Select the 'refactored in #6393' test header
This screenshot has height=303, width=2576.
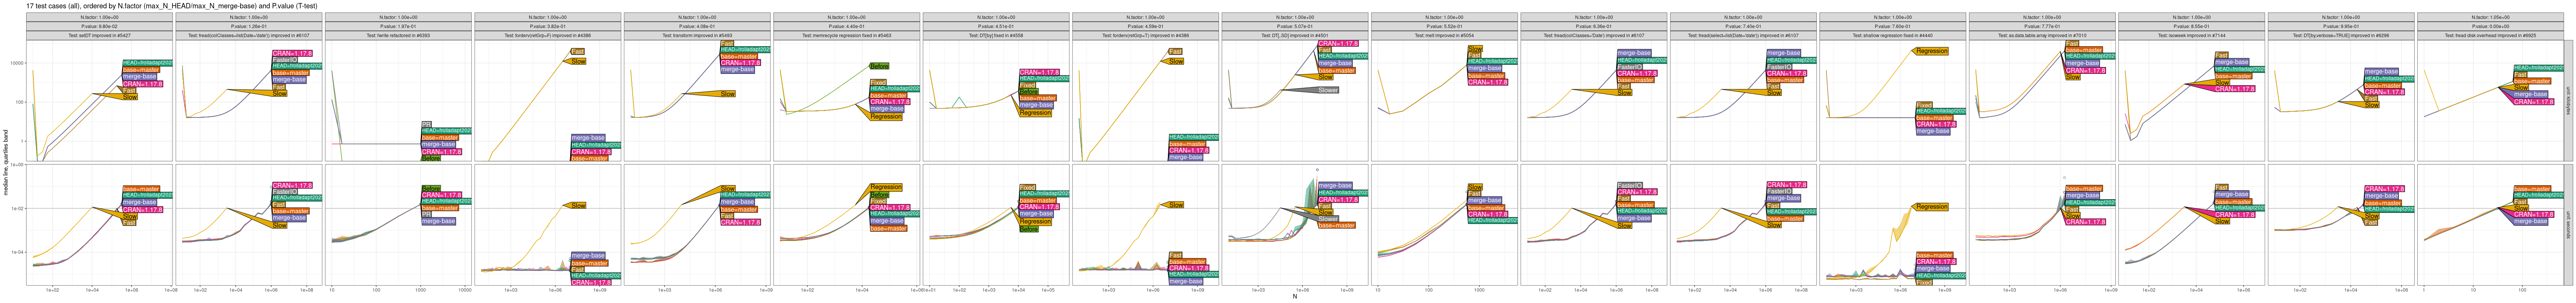[398, 35]
